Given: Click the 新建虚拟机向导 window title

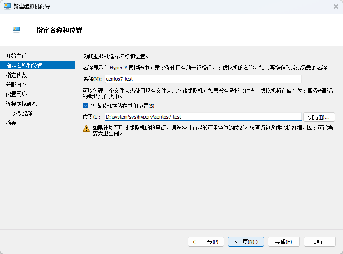Looking at the screenshot, I should click(32, 7).
